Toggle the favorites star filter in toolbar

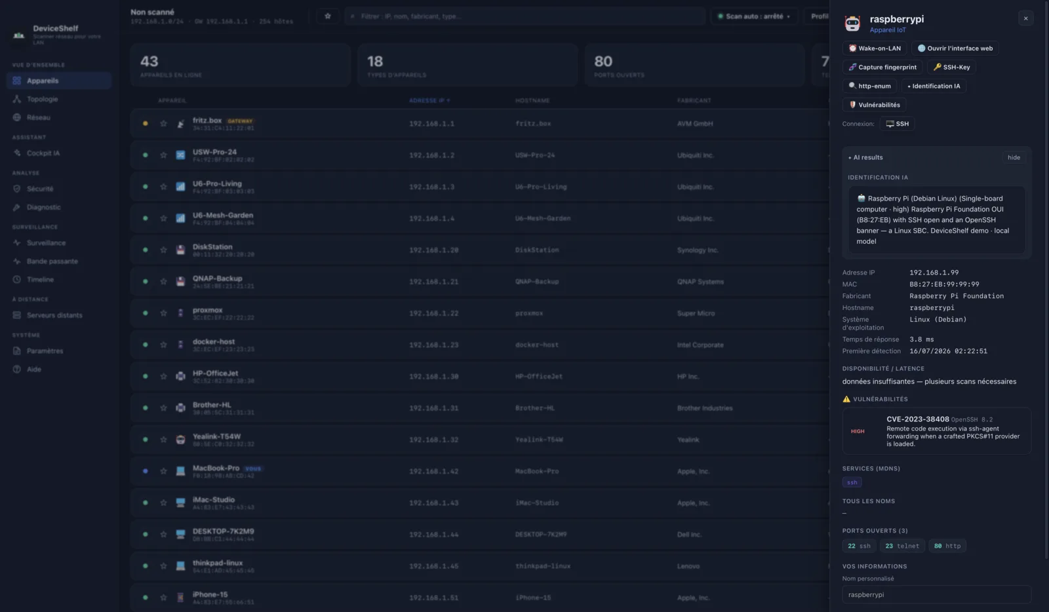(328, 16)
